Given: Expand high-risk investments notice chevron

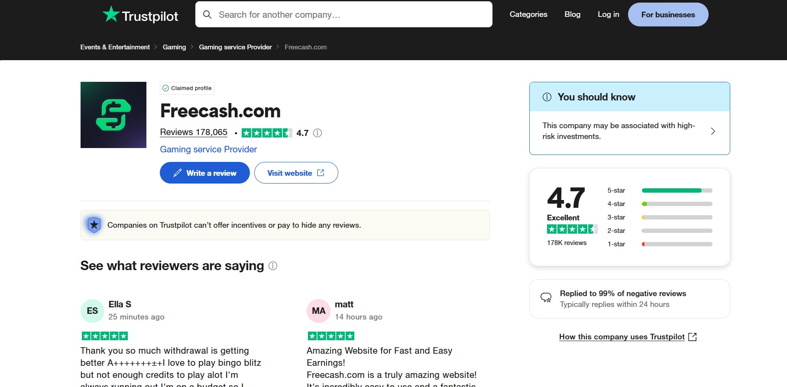Looking at the screenshot, I should (713, 131).
